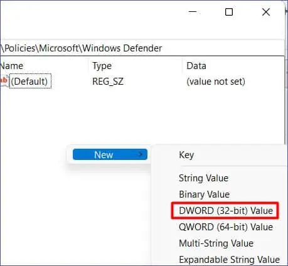Screen dimensions: 288x266
Task: Open the New context menu item
Action: pos(110,154)
